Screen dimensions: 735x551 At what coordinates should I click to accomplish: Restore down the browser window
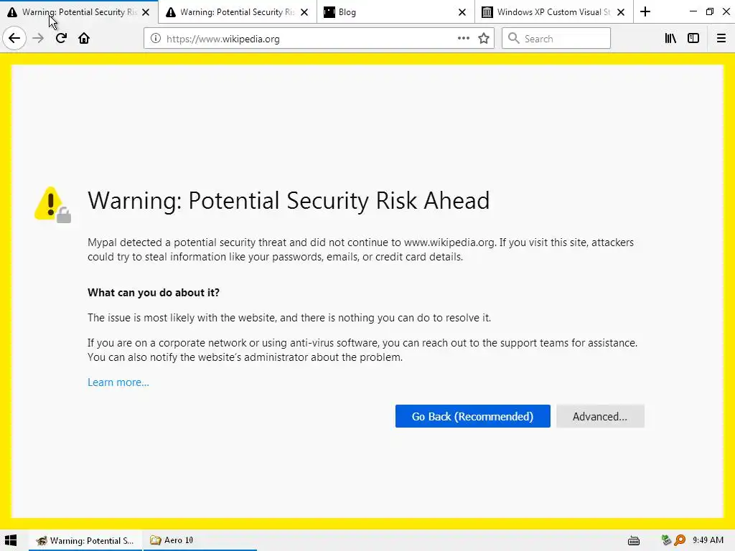710,11
